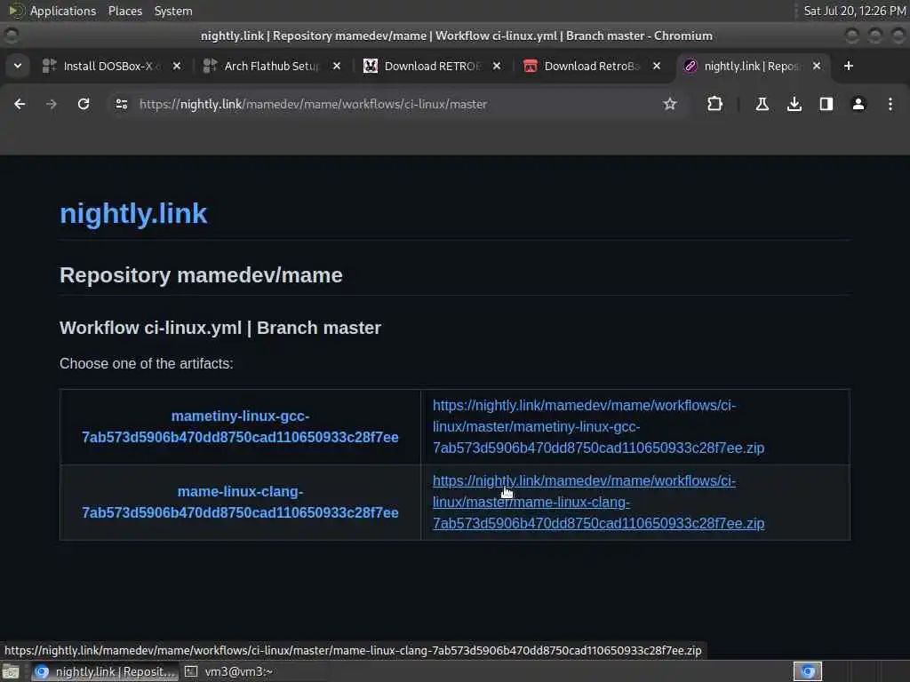View site information icon in address bar
Screen dimensions: 910x682
121,104
